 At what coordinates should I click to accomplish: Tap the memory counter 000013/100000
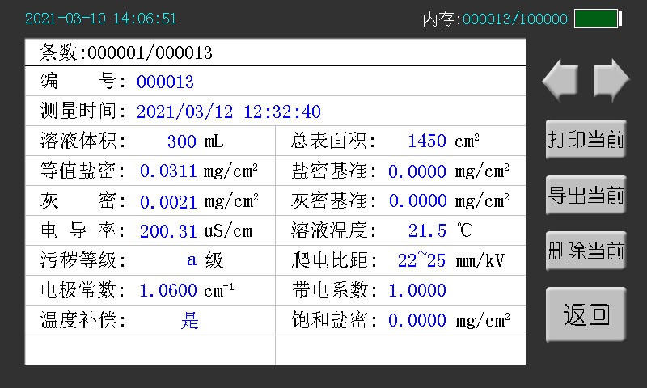[x=514, y=19]
